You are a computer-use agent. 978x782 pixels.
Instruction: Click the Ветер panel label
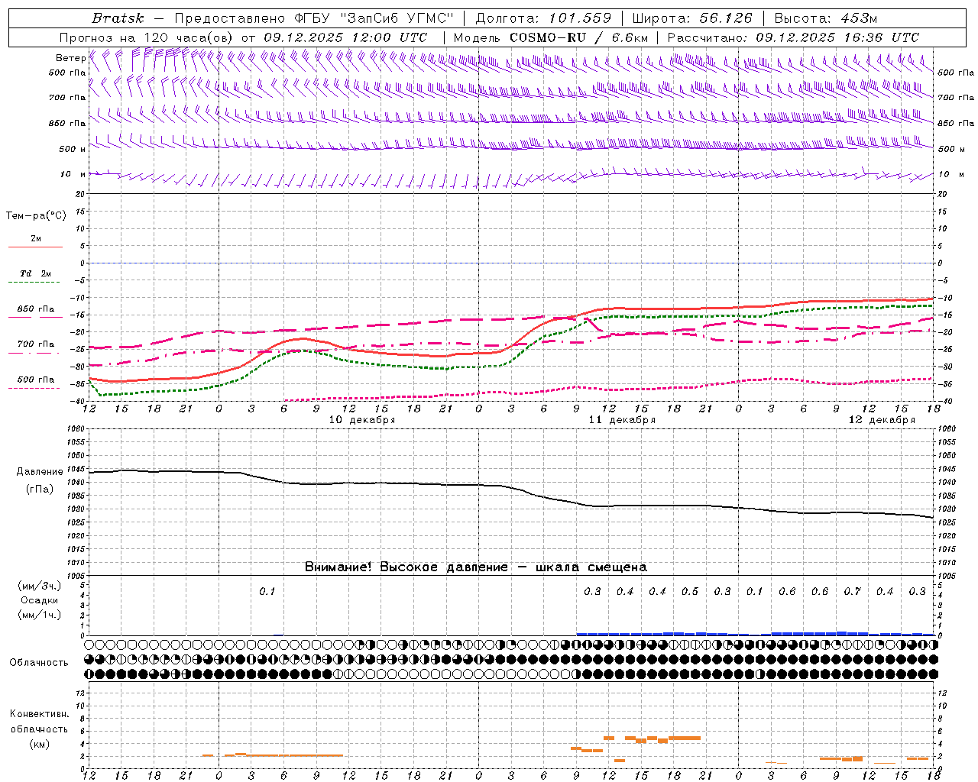[x=71, y=58]
